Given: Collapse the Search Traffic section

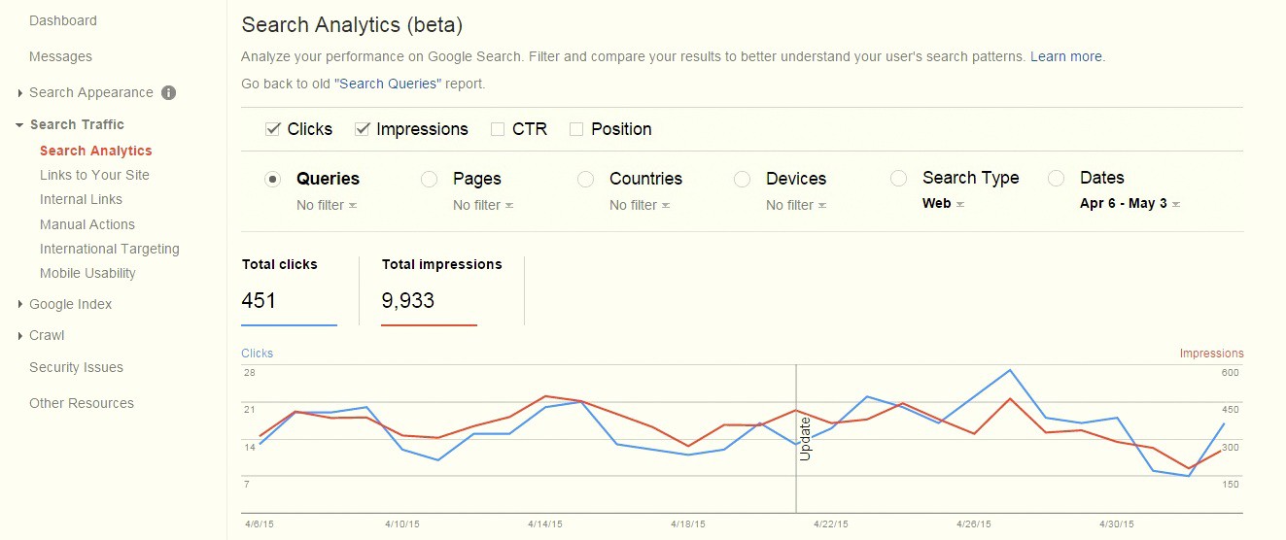Looking at the screenshot, I should click(x=20, y=125).
